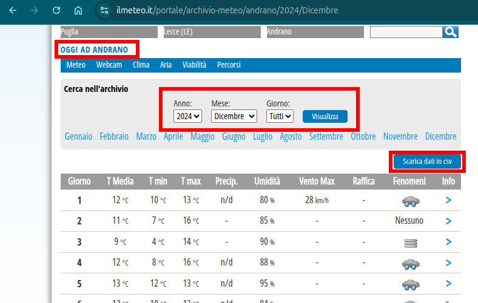
Task: Click Nessuno in the day 2 row
Action: point(409,220)
